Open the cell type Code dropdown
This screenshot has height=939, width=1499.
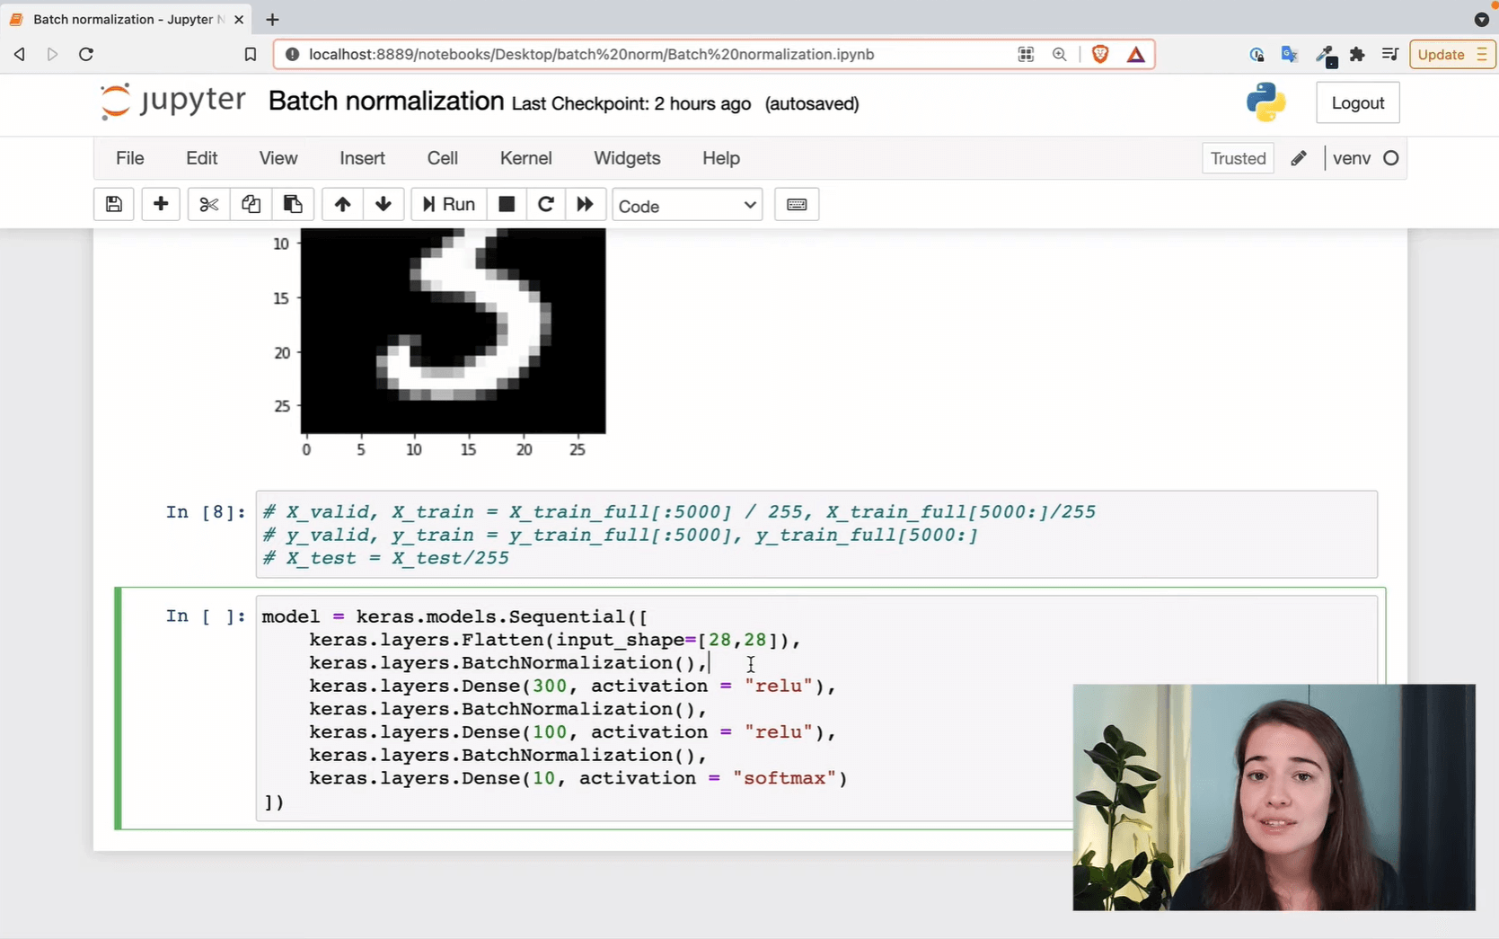click(687, 206)
